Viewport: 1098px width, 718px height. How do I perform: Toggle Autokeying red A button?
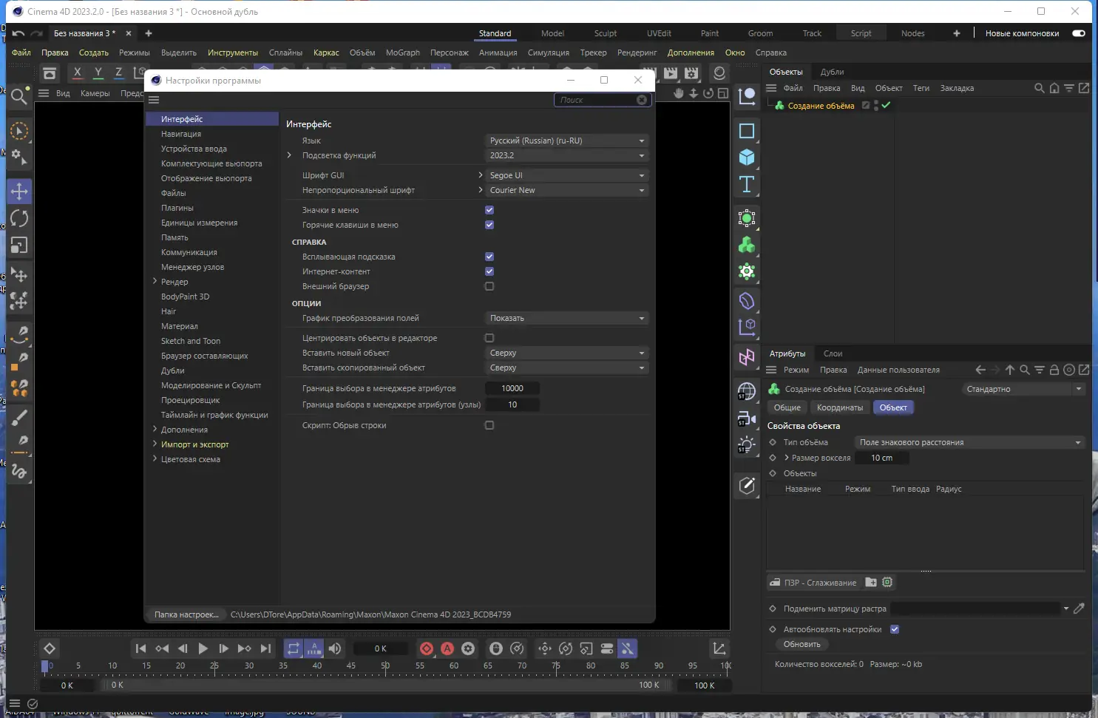click(x=447, y=648)
